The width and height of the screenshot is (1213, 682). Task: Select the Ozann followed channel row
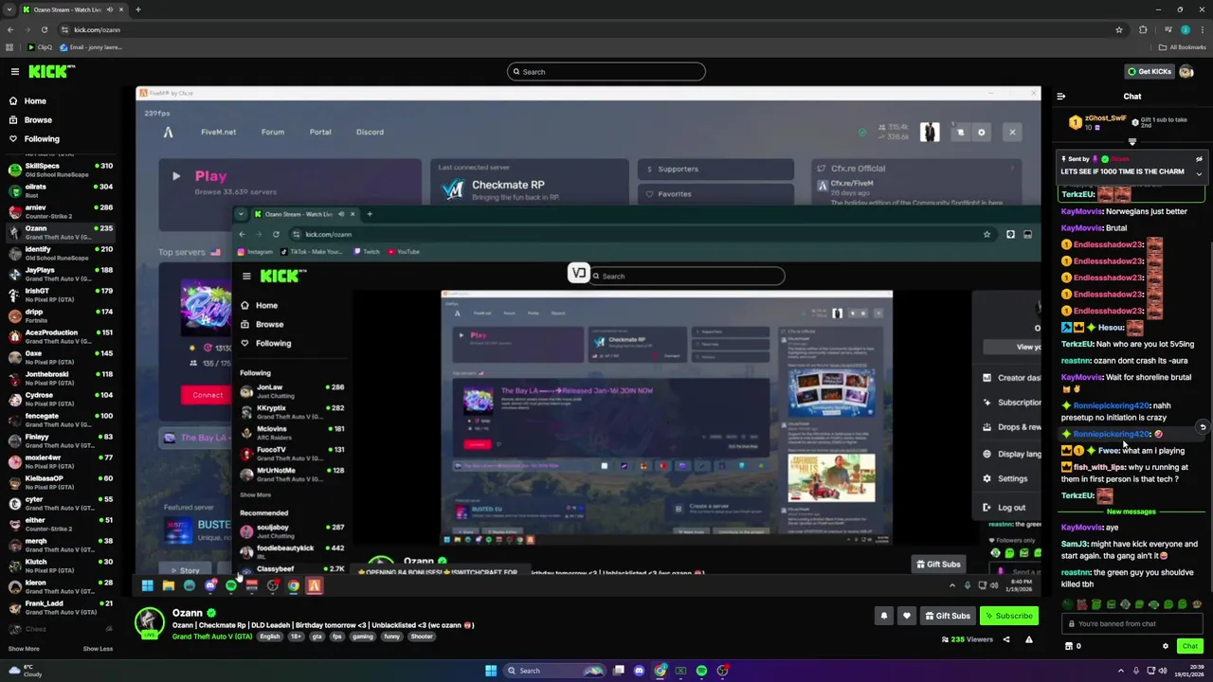pos(61,233)
